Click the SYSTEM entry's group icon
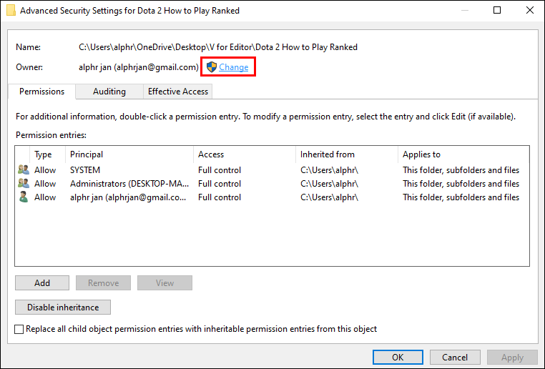This screenshot has height=369, width=545. click(24, 170)
